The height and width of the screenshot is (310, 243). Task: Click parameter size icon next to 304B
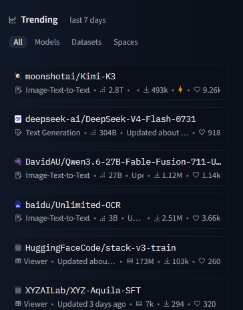coord(93,133)
